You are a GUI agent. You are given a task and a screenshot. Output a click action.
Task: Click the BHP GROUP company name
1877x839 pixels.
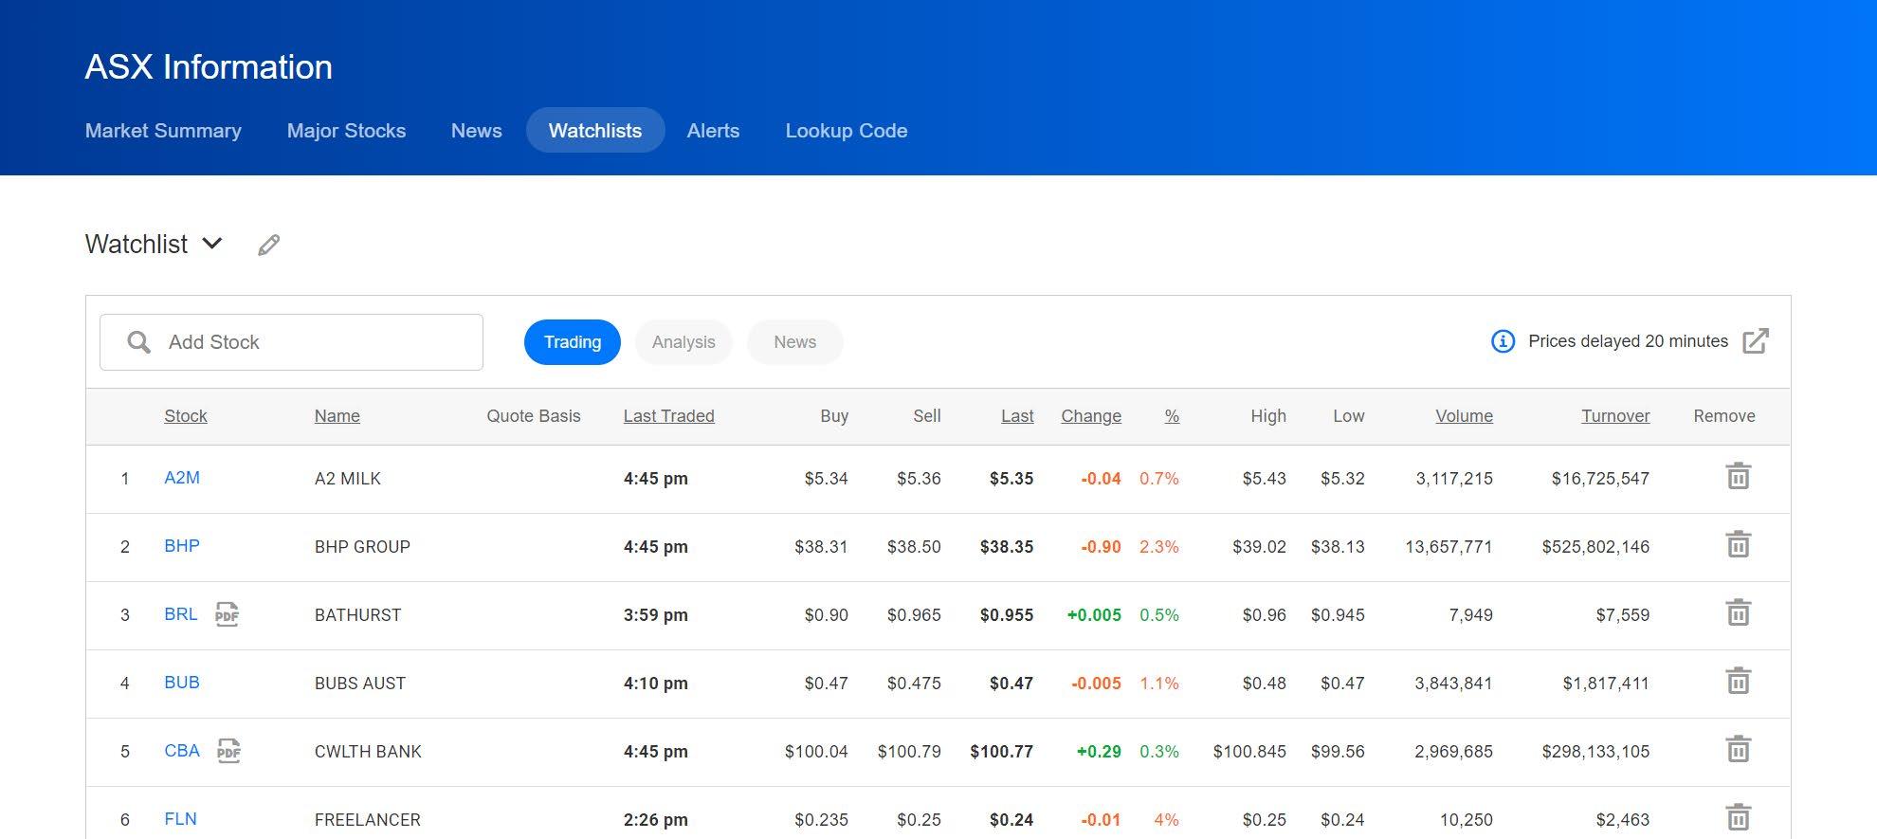[x=362, y=547]
